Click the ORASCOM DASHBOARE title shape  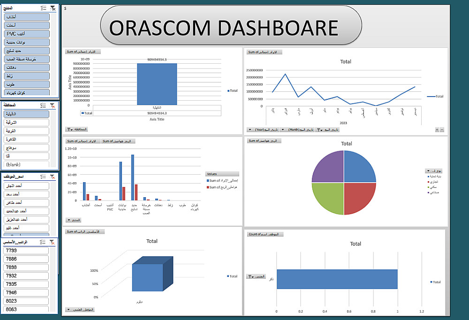click(231, 26)
